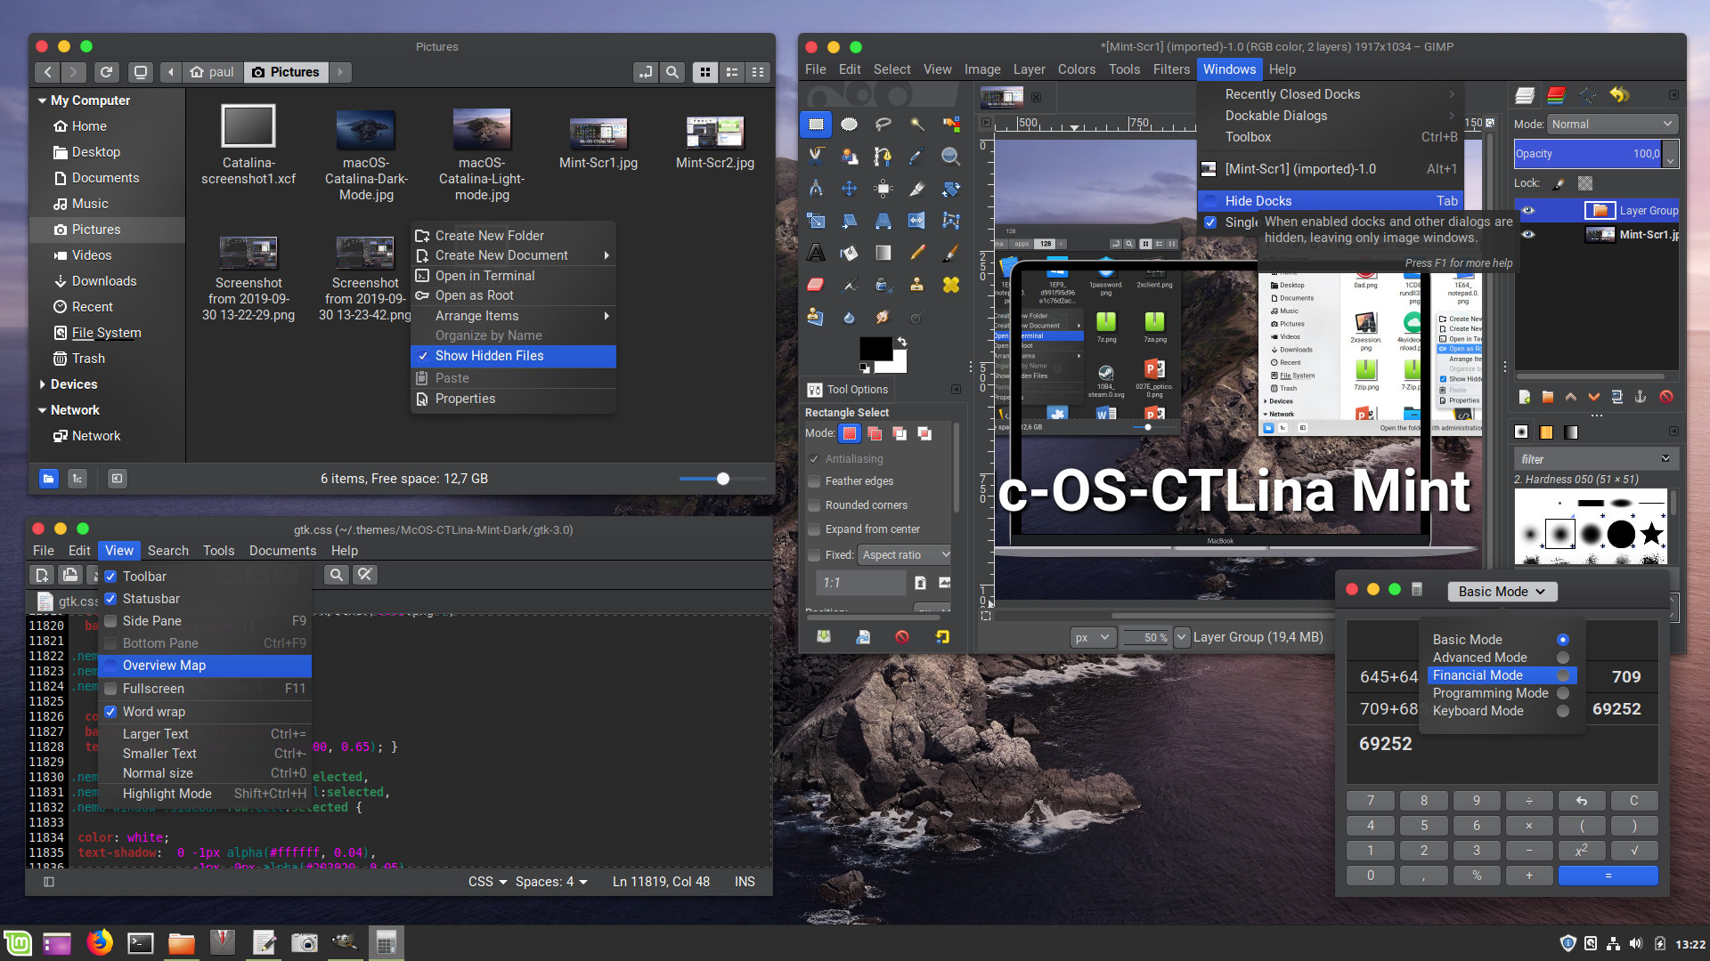Click the file manager zoom slider
1710x961 pixels.
722,479
